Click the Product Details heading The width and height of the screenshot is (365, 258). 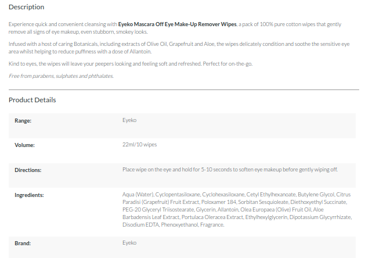coord(32,100)
